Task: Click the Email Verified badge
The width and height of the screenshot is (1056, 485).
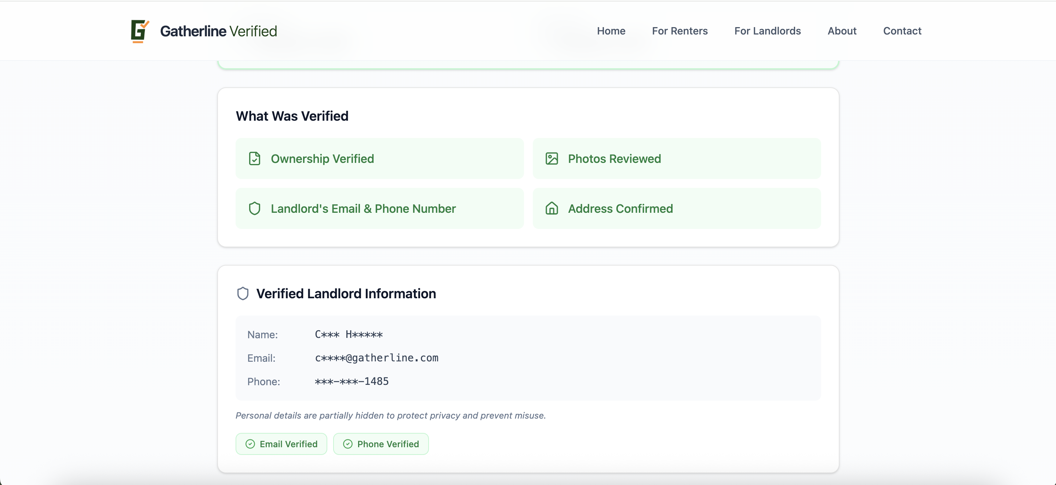Action: click(x=281, y=444)
